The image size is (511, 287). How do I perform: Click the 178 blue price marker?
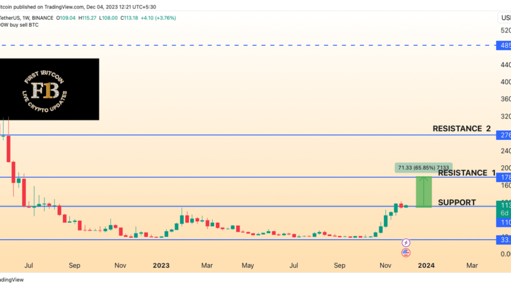click(x=505, y=177)
